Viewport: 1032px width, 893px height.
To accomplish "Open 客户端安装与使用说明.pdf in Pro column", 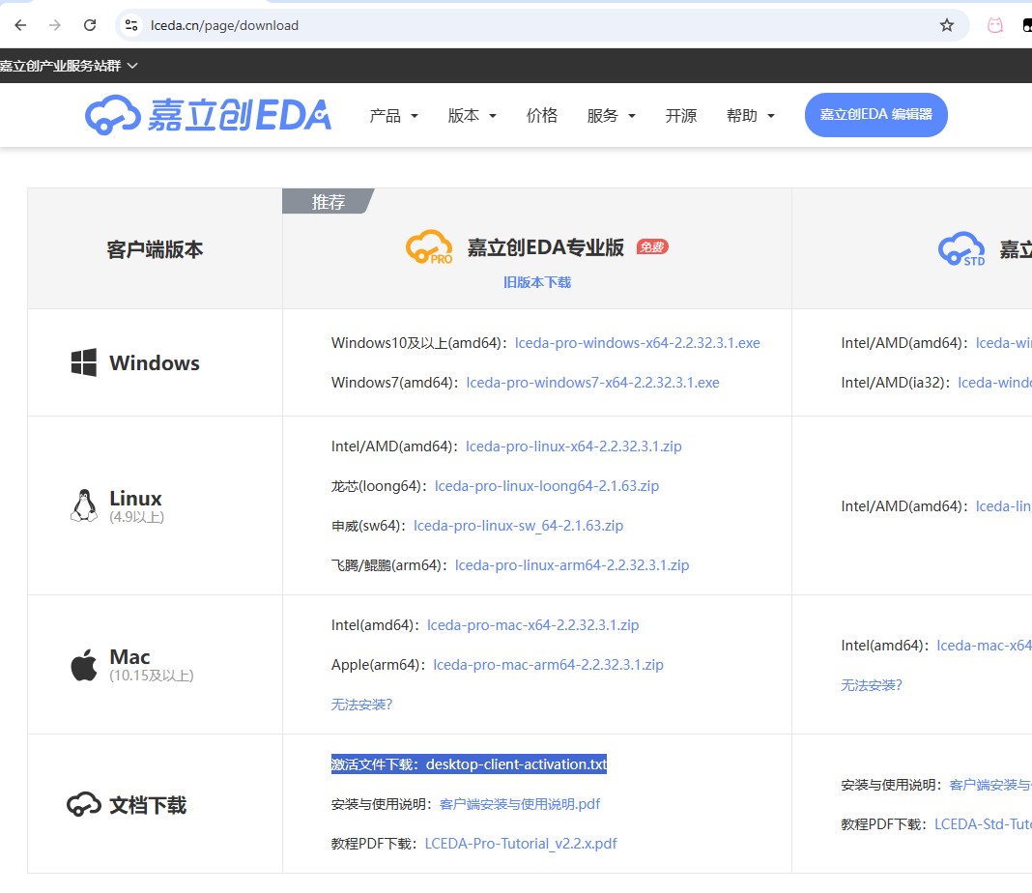I will (519, 803).
